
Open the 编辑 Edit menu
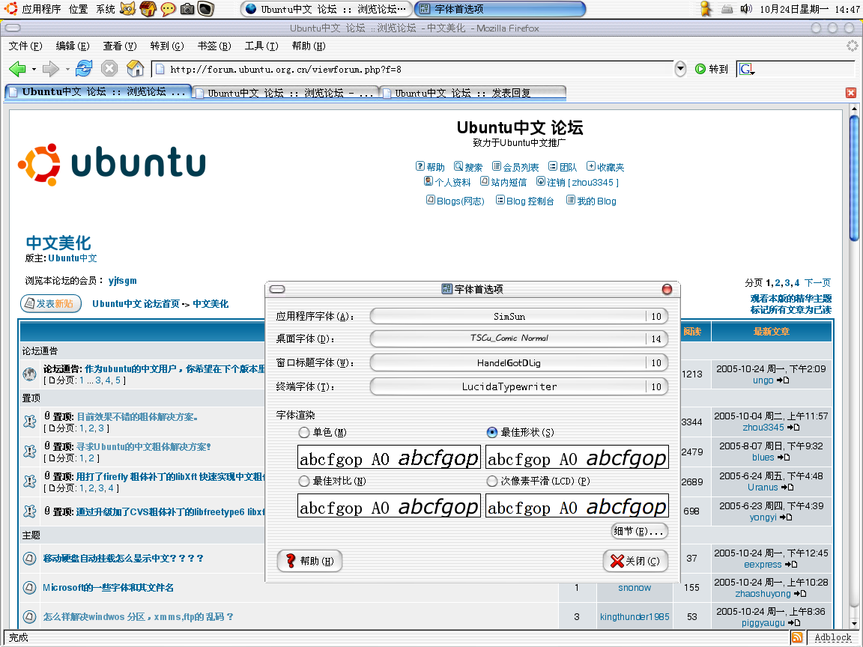73,46
